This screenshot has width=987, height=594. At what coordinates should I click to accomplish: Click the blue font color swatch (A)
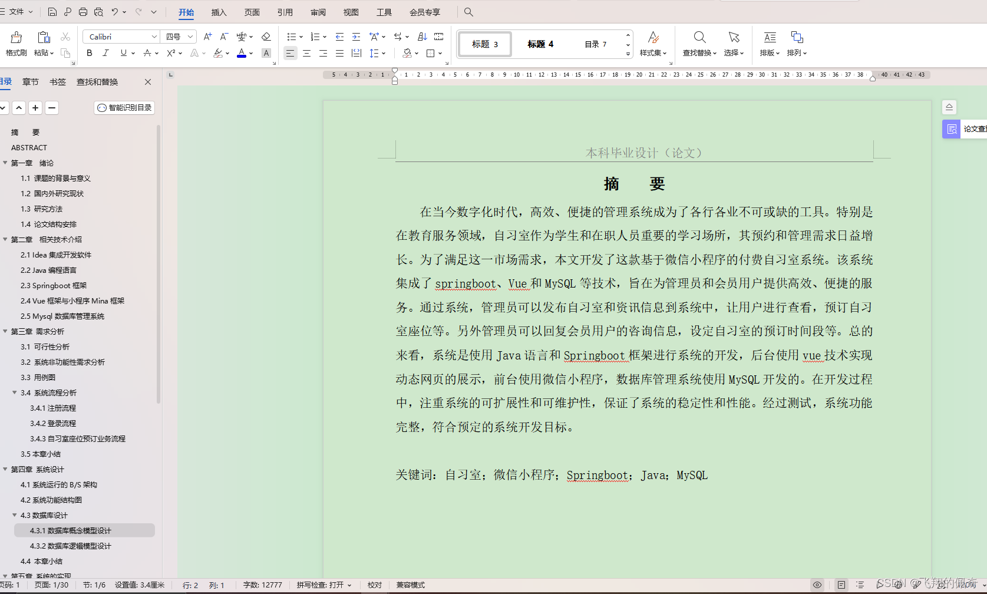coord(242,53)
